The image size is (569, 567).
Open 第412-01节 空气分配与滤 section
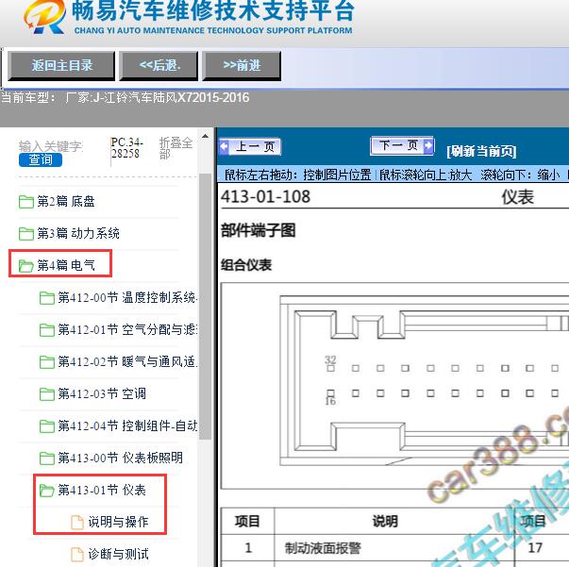(127, 330)
